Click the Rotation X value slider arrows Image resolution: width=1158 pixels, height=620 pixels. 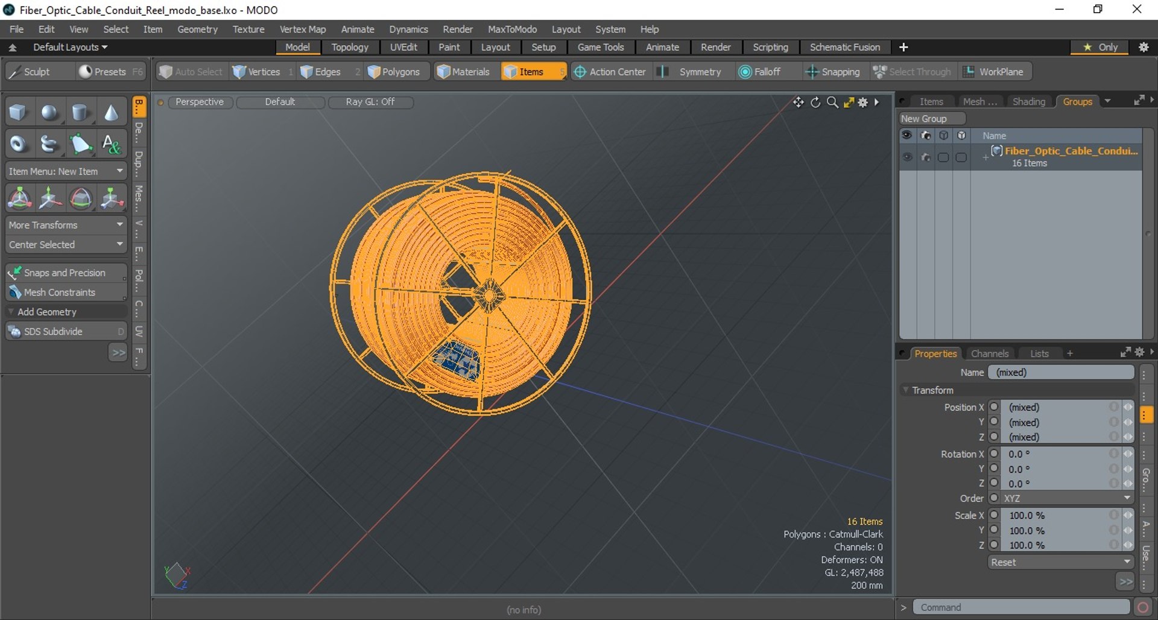(x=1128, y=454)
